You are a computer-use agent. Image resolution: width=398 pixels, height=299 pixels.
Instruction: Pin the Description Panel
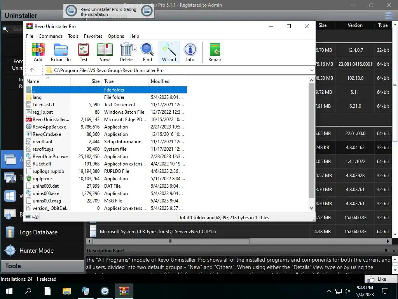(386, 251)
